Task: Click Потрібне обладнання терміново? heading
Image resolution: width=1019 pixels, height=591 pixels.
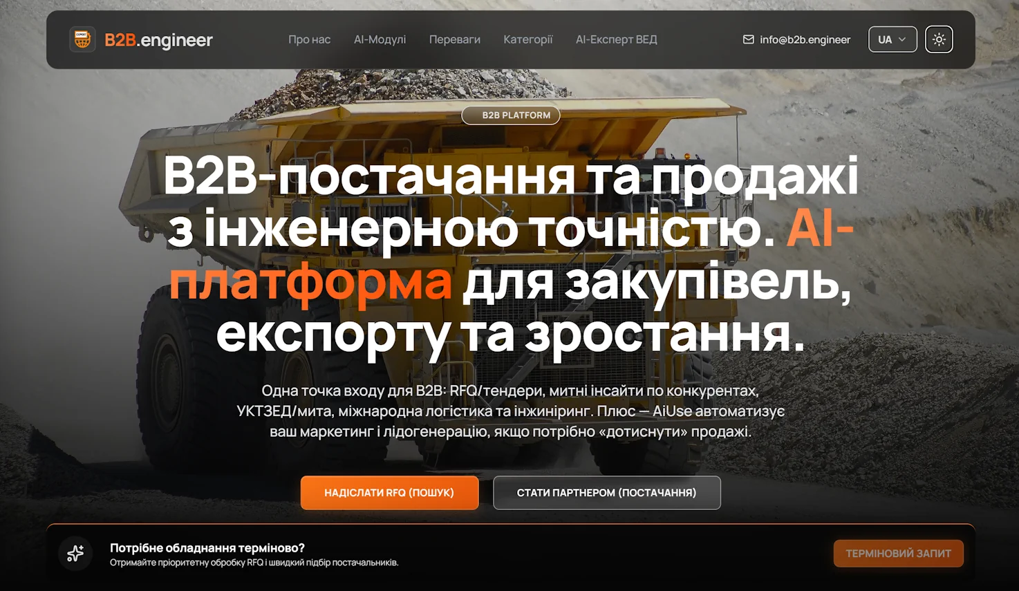Action: point(207,547)
